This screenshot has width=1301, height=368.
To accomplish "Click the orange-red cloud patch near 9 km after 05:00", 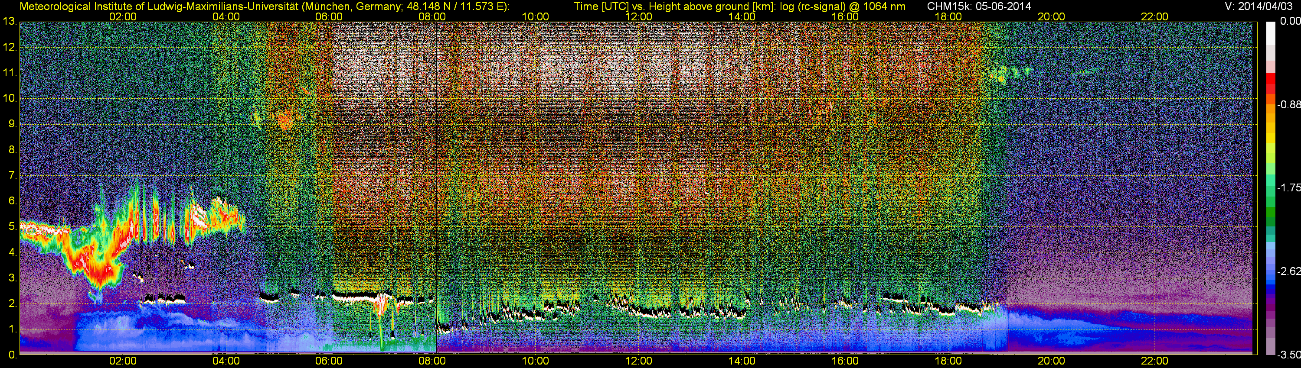I will (x=286, y=120).
